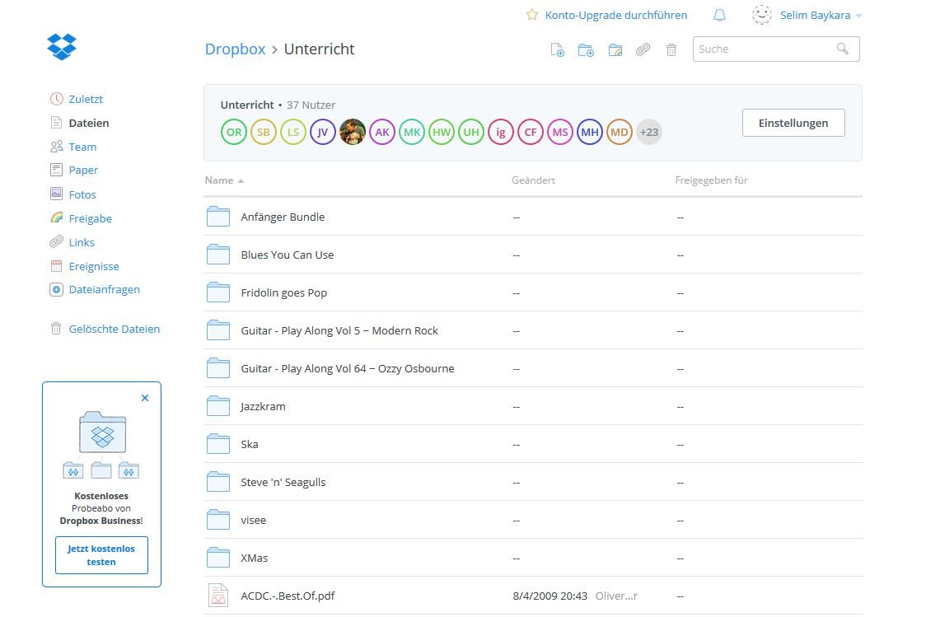Image resolution: width=940 pixels, height=617 pixels.
Task: Click the Dropbox logo
Action: (62, 47)
